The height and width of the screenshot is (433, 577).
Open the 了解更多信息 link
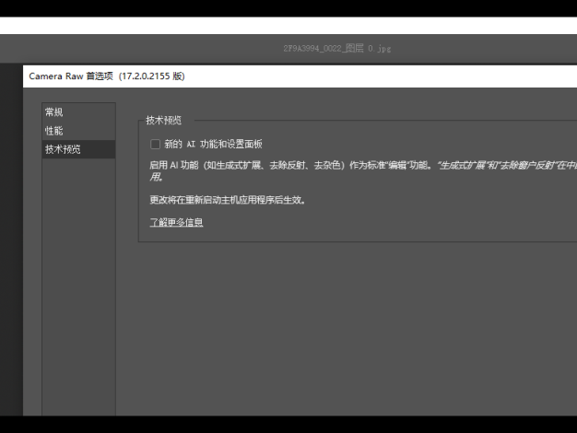[x=176, y=223]
